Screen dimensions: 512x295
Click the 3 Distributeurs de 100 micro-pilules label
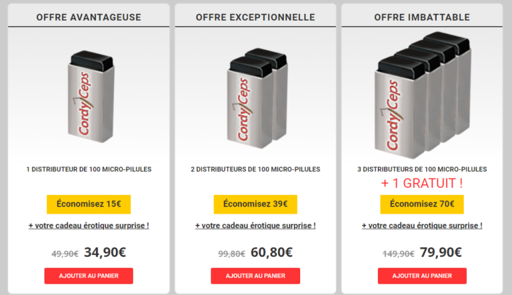point(422,169)
